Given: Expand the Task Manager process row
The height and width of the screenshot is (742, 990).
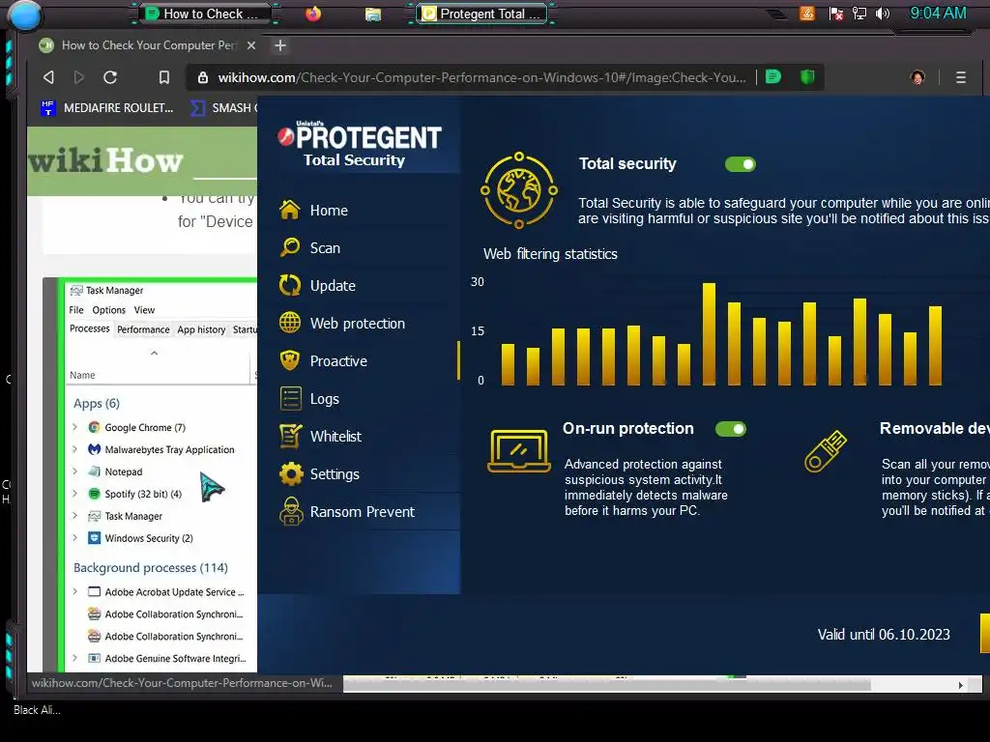Looking at the screenshot, I should point(75,516).
